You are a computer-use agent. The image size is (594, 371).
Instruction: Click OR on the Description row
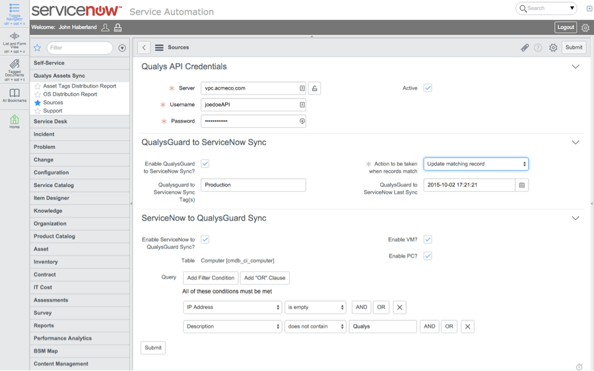(x=449, y=326)
